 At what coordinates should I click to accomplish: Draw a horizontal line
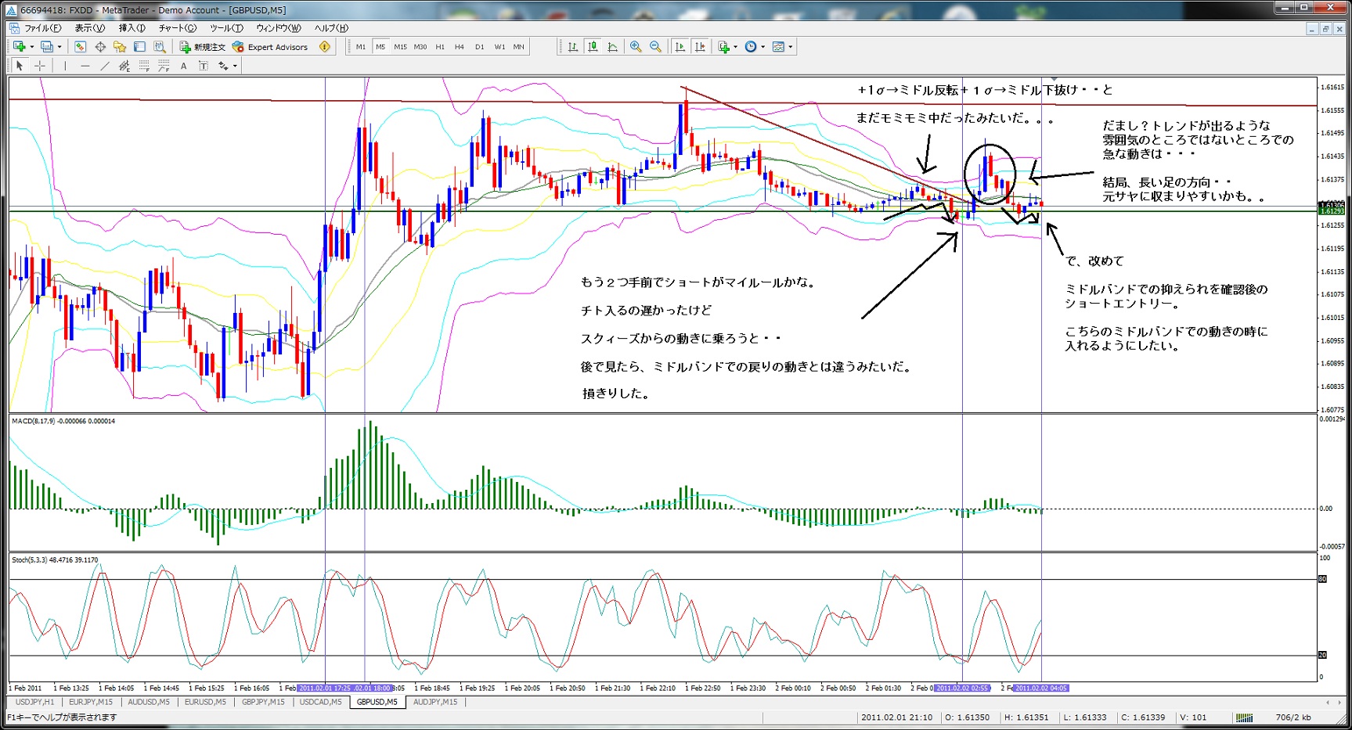(85, 66)
